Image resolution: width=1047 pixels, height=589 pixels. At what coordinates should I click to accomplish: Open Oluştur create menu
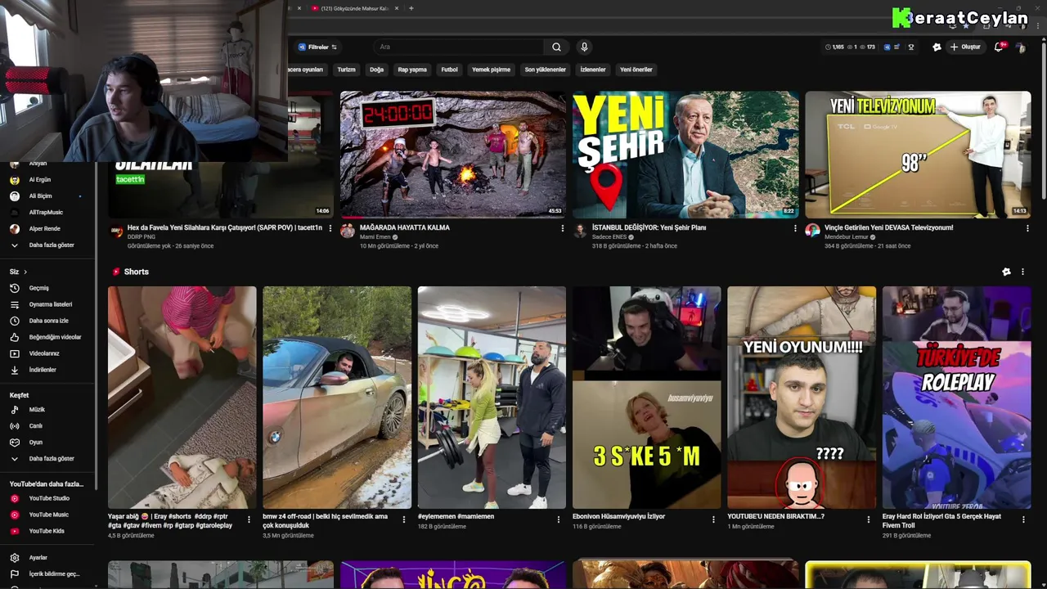(x=965, y=47)
